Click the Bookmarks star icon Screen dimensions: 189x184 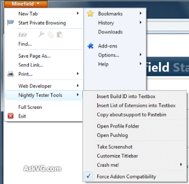90,14
